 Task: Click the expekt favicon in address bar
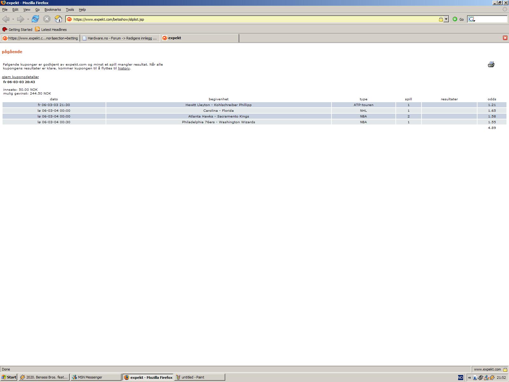click(x=69, y=19)
